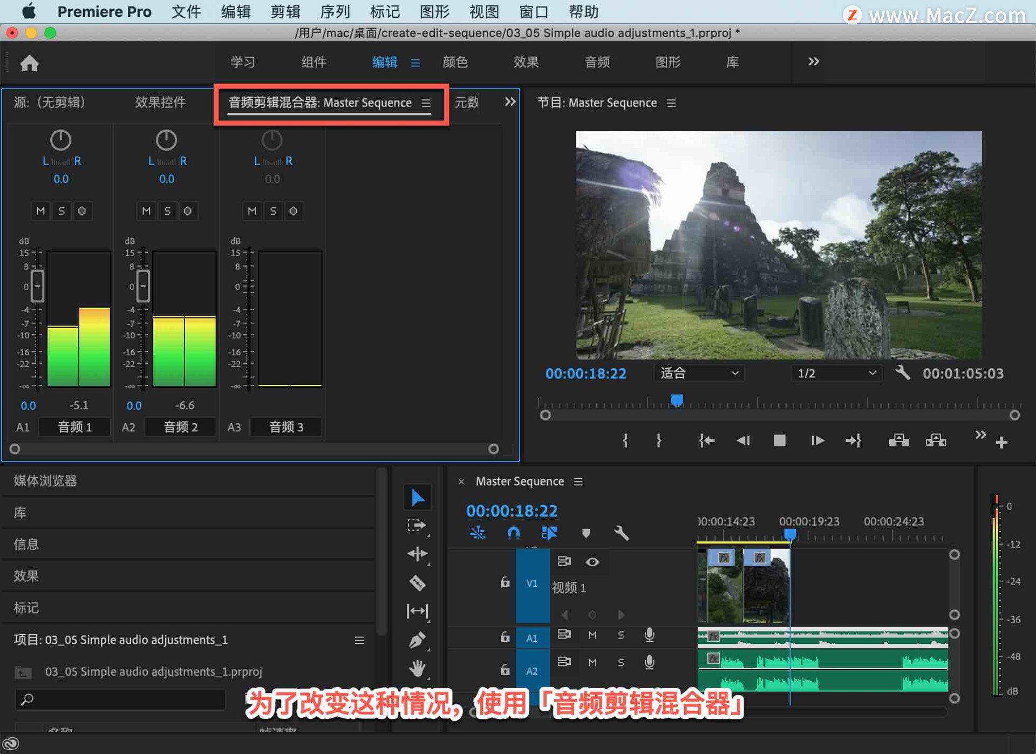This screenshot has height=754, width=1036.
Task: Select the Pen tool
Action: pos(418,640)
